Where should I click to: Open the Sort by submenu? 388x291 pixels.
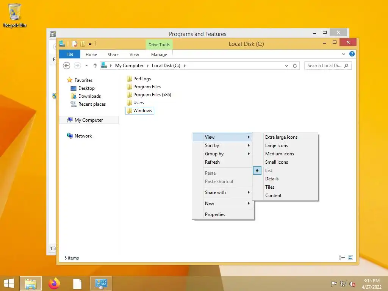click(222, 145)
